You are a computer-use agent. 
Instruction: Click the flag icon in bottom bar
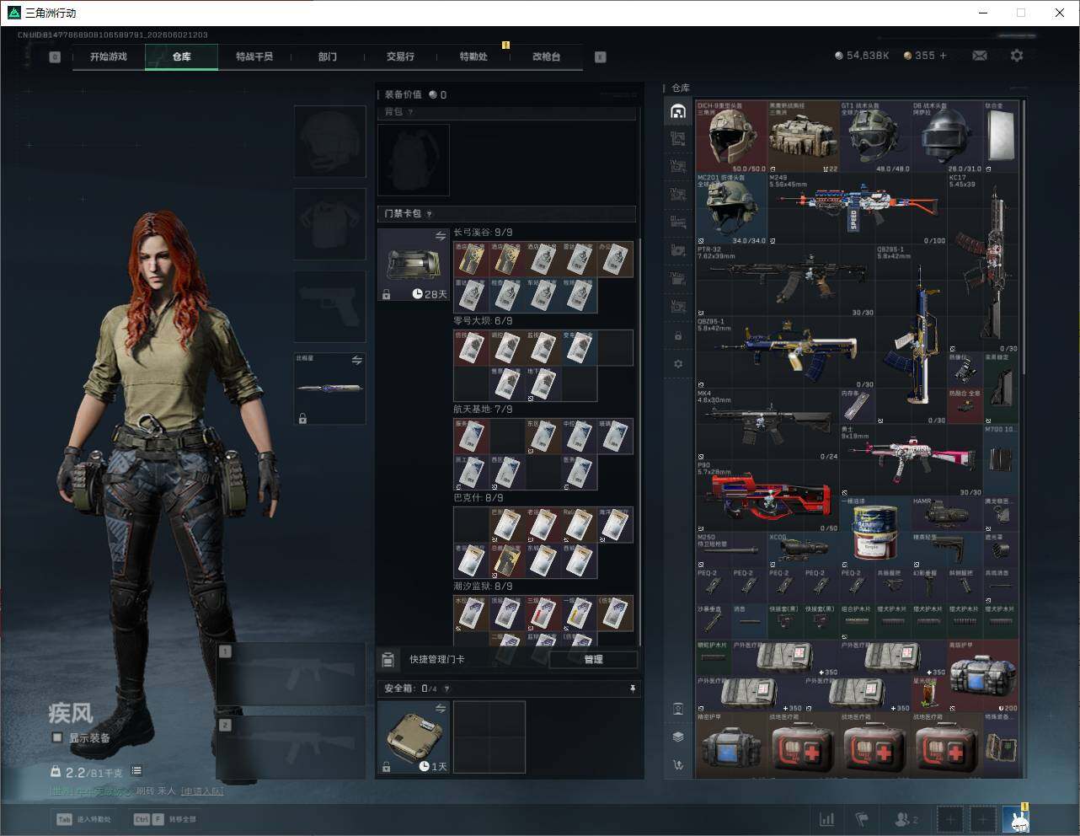pos(862,819)
